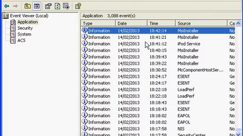
Task: Open the Help toolbar icon
Action: click(78, 6)
